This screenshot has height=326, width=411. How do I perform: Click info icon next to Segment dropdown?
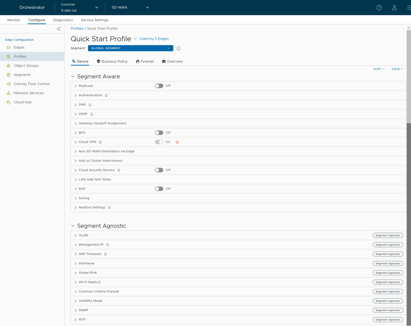pos(178,48)
